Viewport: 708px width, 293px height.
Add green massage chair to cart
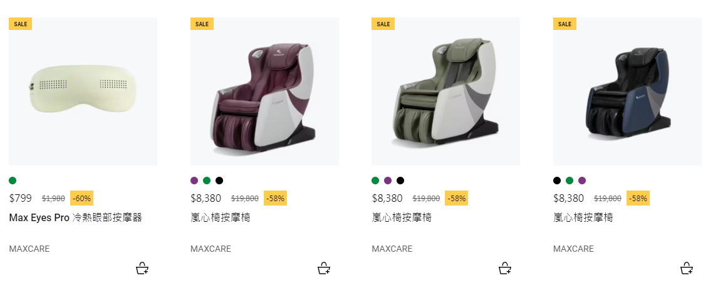point(505,268)
